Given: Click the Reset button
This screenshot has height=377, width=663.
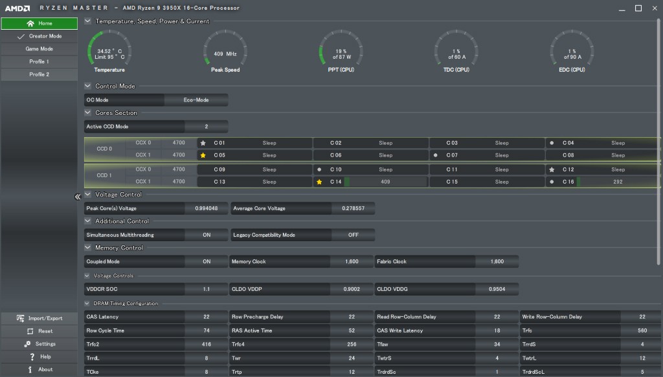Looking at the screenshot, I should [39, 331].
